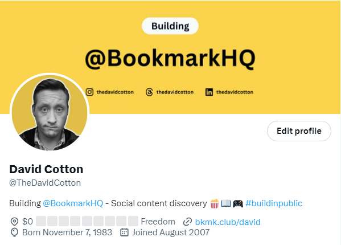The image size is (341, 245).
Task: Click the LinkedIn icon in the banner
Action: click(209, 92)
